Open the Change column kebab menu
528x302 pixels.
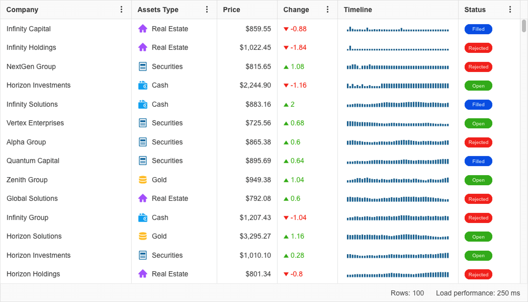click(x=327, y=10)
